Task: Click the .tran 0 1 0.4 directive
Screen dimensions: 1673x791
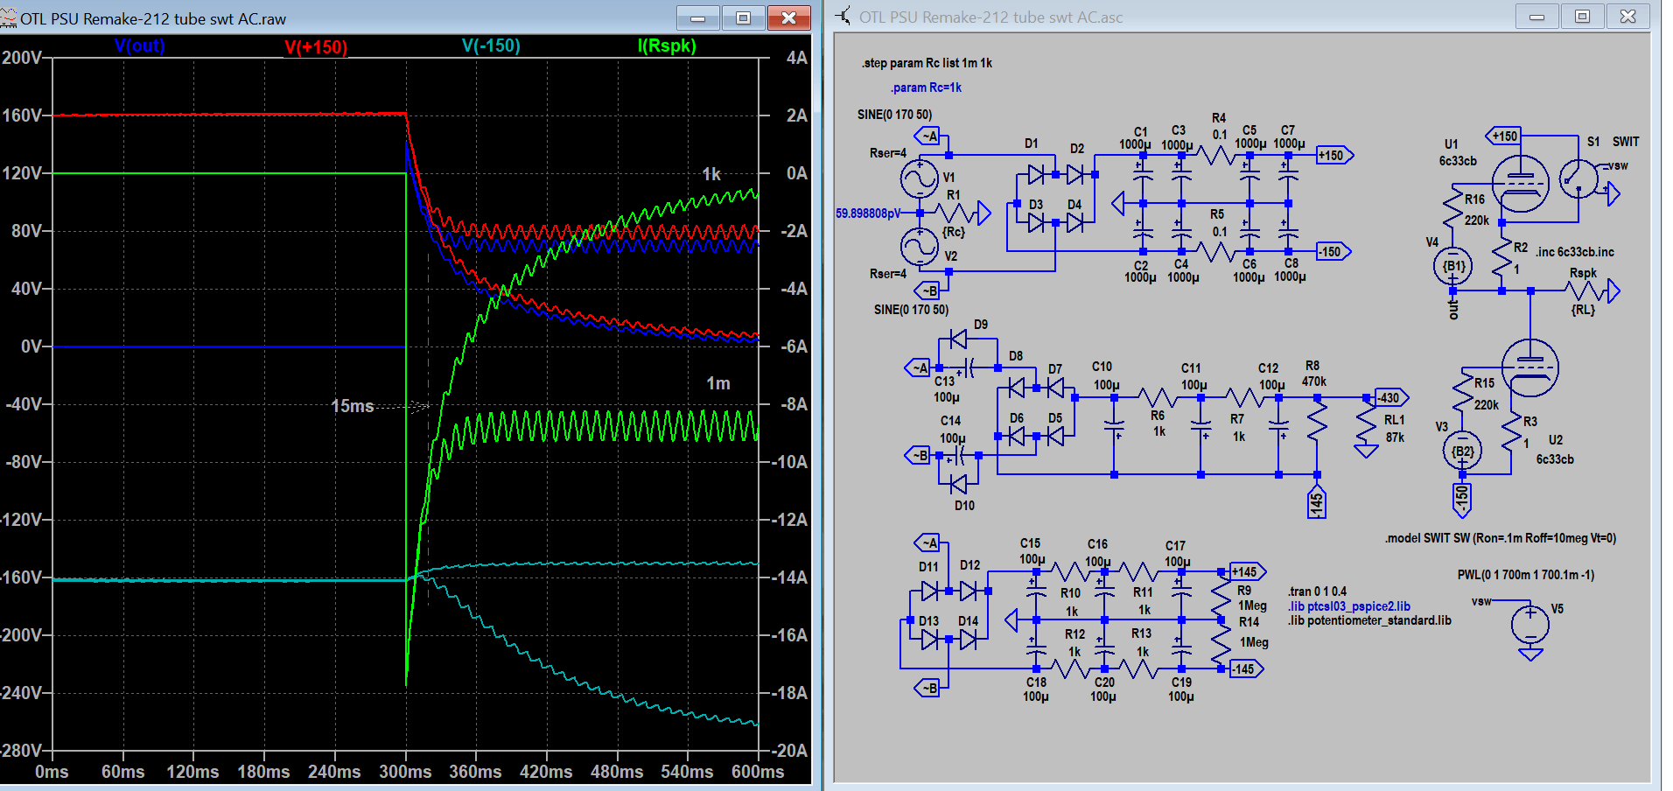Action: (1317, 591)
